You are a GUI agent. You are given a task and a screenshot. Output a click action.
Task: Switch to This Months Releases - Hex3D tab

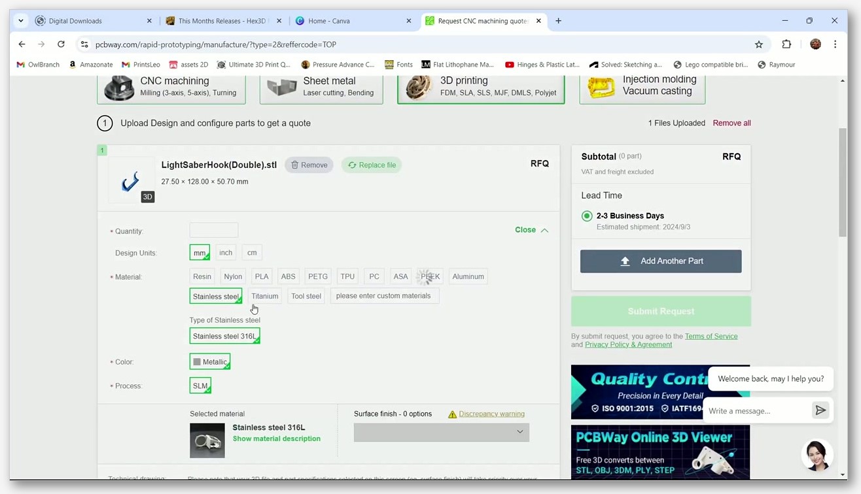[224, 21]
